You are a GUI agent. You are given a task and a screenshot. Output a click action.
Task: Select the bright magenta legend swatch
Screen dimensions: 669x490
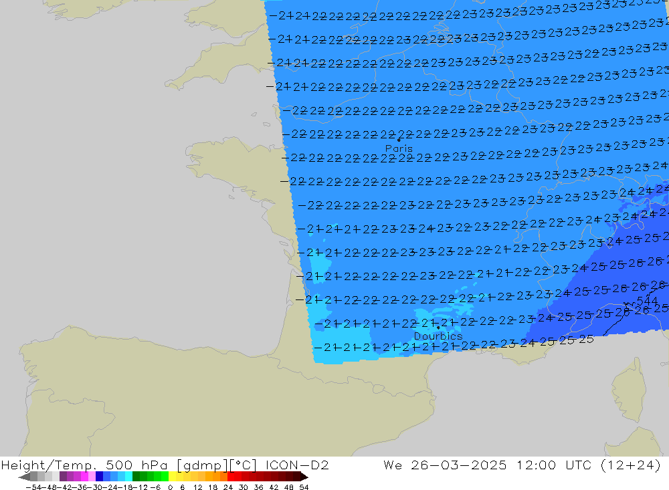pyautogui.click(x=84, y=477)
